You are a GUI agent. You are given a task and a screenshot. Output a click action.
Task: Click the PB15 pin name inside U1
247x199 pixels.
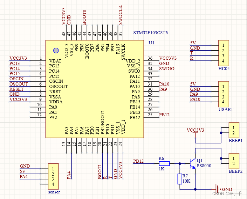point(135,102)
